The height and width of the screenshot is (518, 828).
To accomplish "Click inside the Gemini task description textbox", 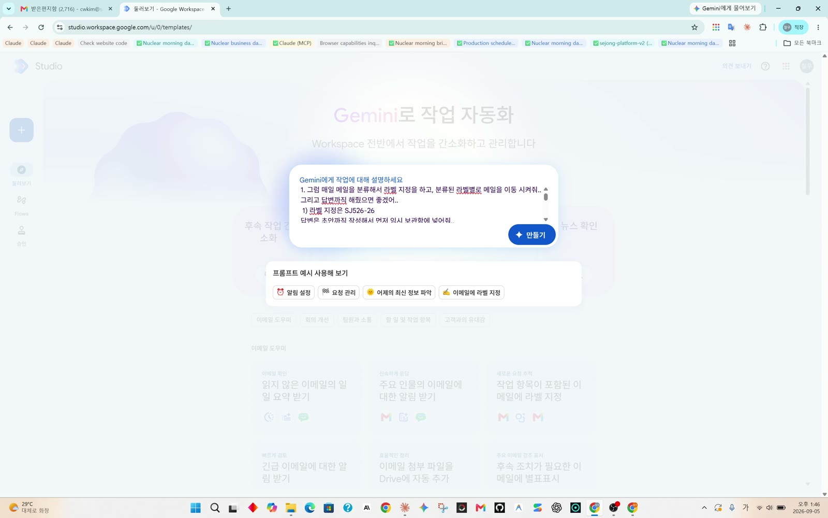I will [x=420, y=205].
